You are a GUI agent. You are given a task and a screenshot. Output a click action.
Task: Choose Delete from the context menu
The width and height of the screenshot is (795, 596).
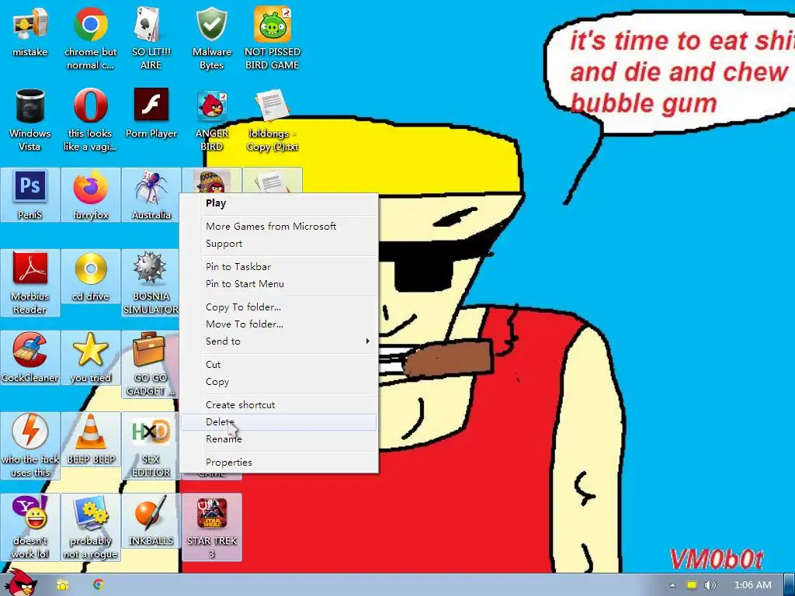pyautogui.click(x=279, y=421)
